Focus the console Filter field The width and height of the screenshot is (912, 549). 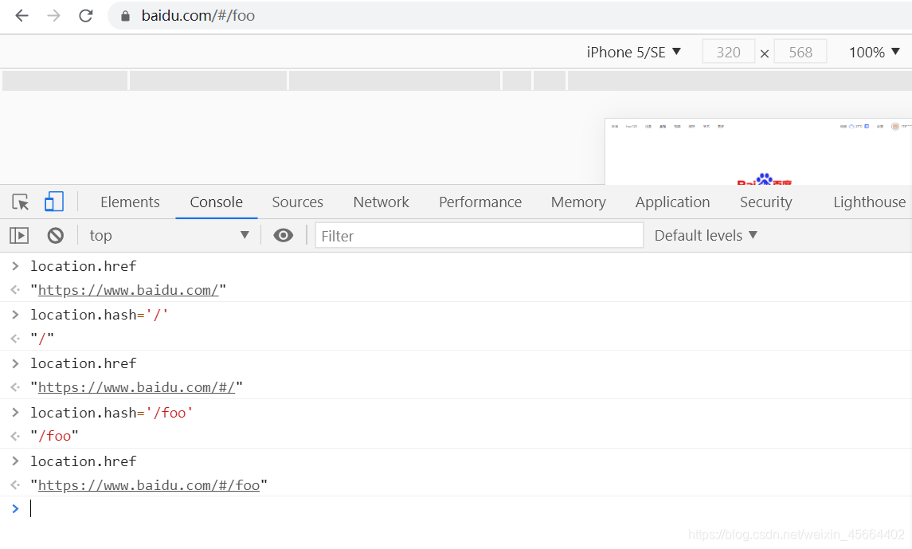point(479,236)
